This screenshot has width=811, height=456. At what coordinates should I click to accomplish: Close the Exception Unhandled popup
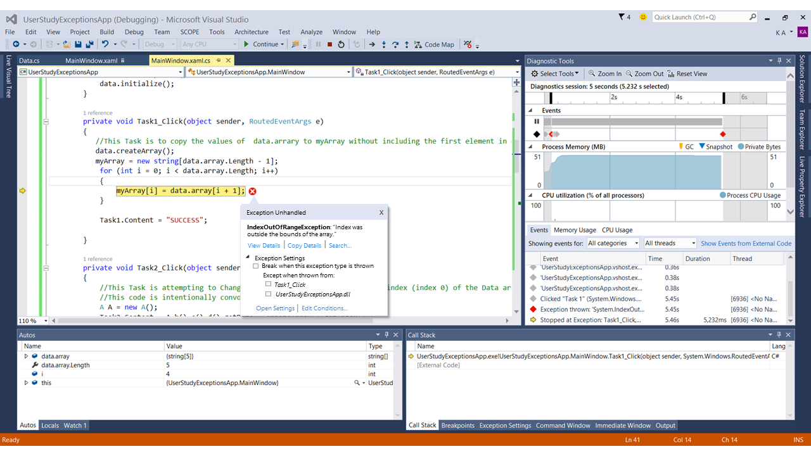click(381, 213)
